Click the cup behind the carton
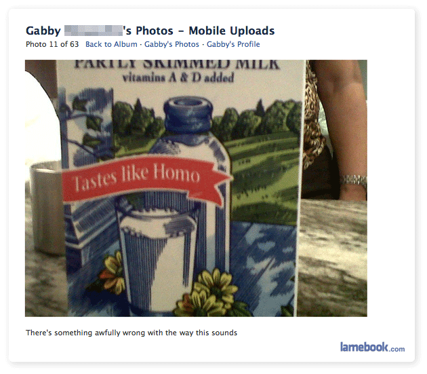Screen dimensions: 427x374 coord(46,207)
